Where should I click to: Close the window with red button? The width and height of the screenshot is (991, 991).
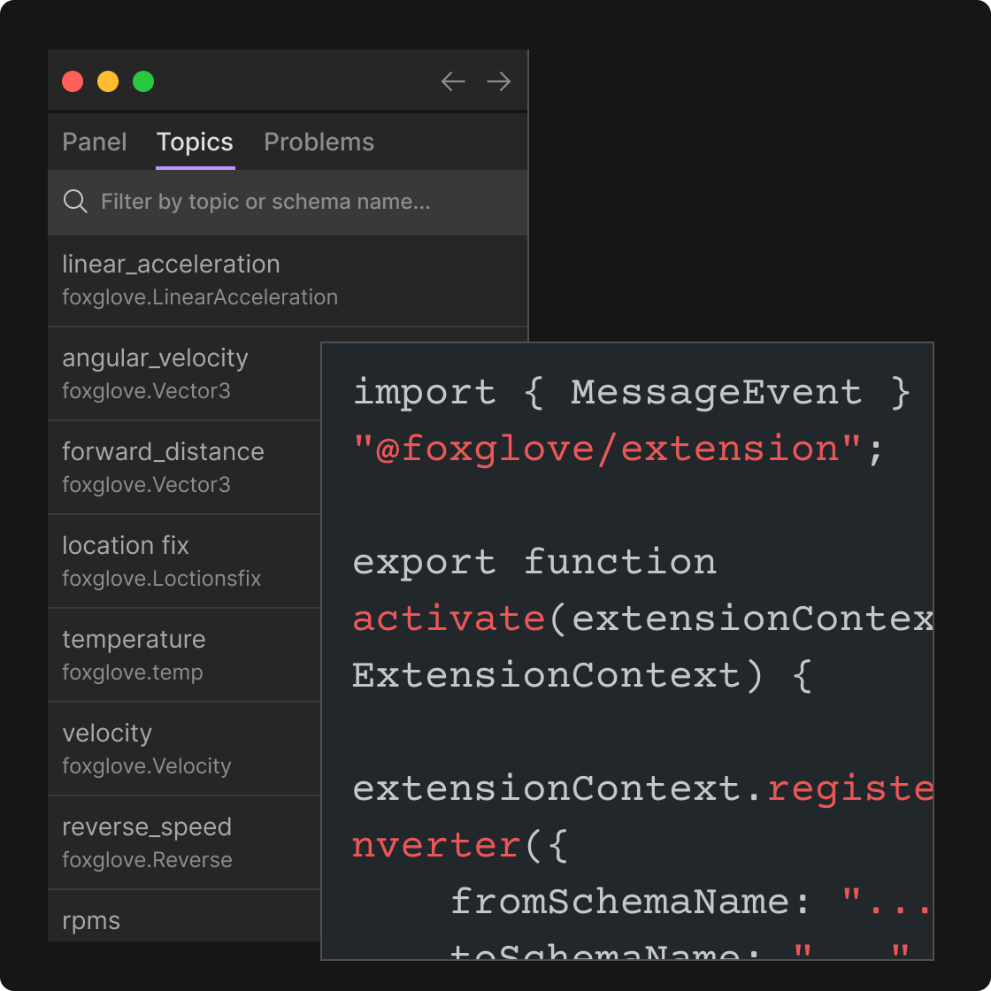coord(73,82)
